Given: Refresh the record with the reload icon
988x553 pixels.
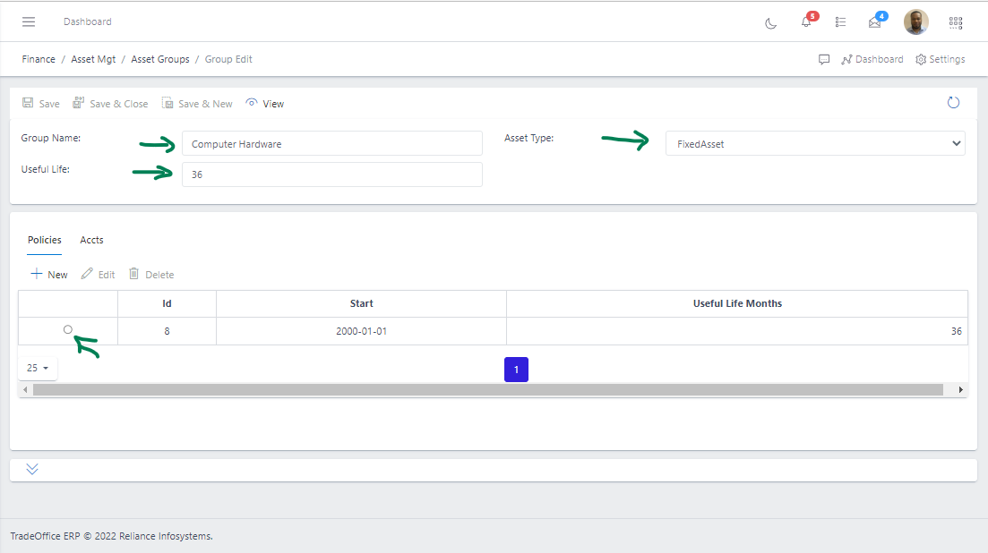Looking at the screenshot, I should pos(953,102).
